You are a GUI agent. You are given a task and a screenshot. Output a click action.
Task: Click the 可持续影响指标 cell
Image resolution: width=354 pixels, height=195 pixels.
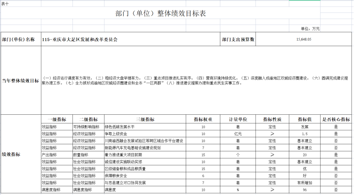pos(88,127)
